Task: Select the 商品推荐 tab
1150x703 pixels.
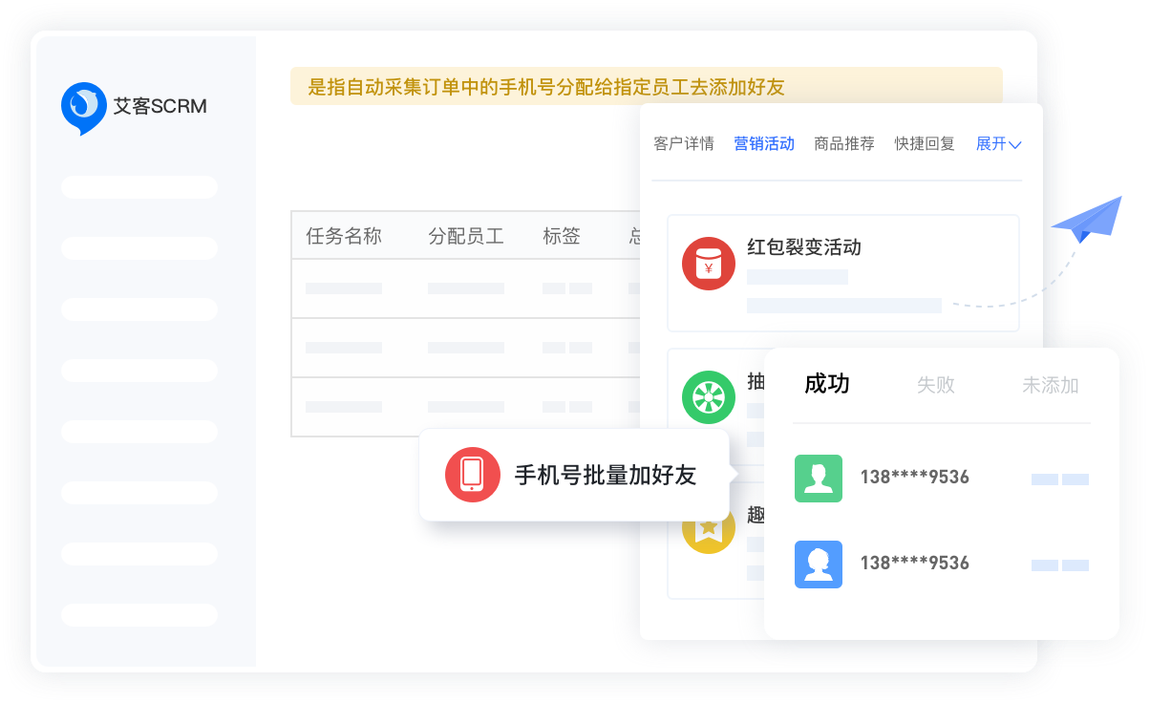Action: click(844, 144)
